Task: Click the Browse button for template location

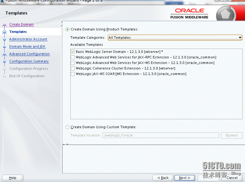Action: coord(231,135)
